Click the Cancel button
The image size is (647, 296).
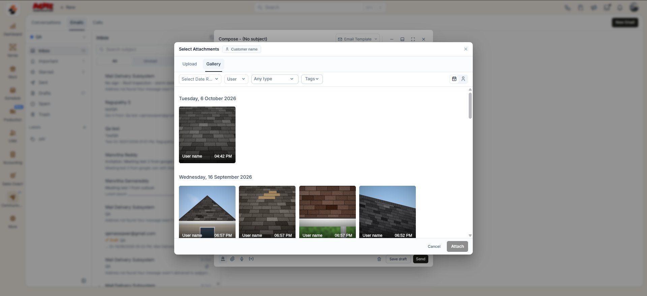434,246
